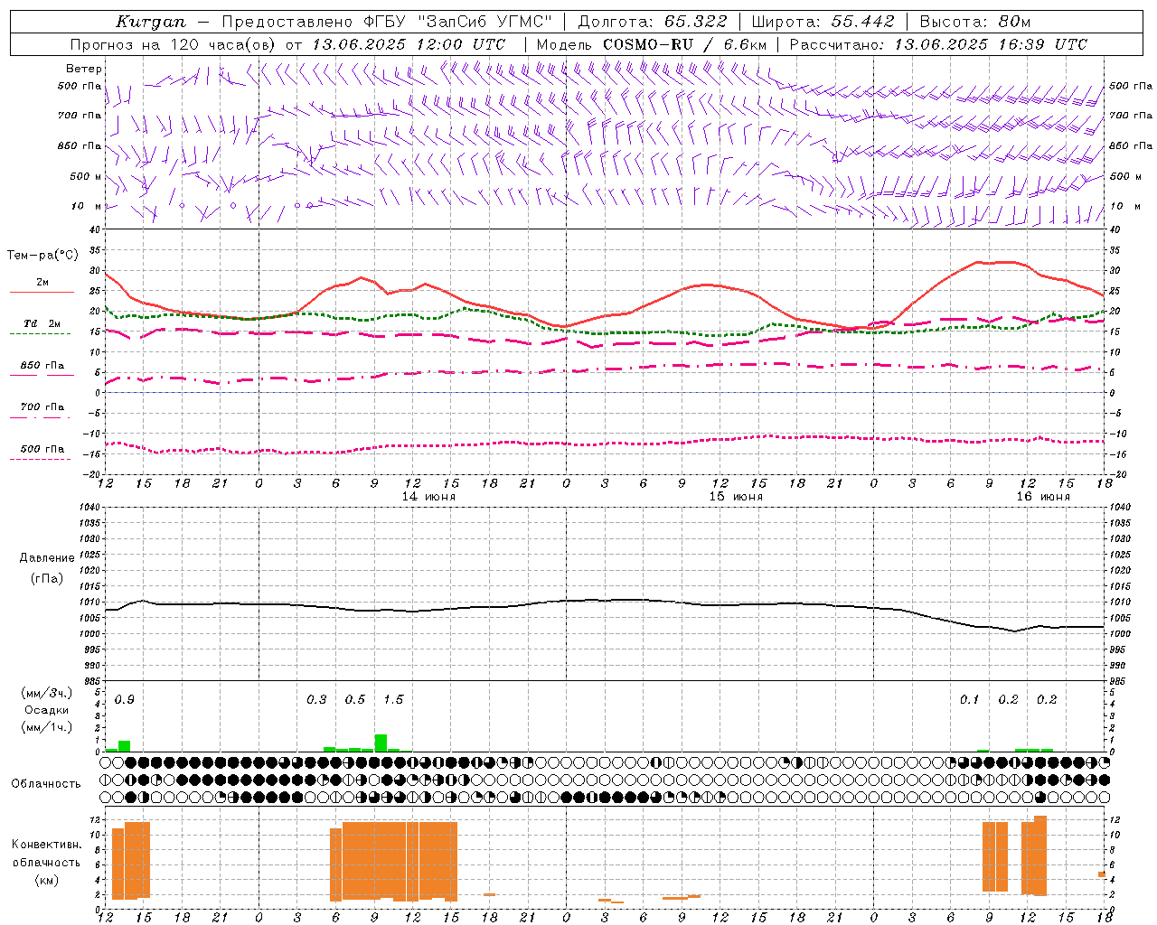Image resolution: width=1157 pixels, height=925 pixels.
Task: Click the "0.1" precipitation amount value
Action: [969, 700]
